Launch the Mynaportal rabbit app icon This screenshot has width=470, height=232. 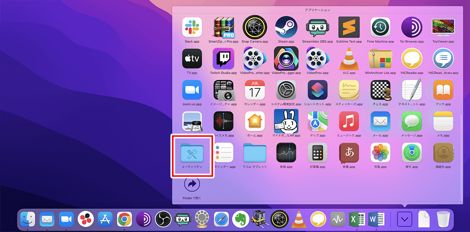click(286, 121)
